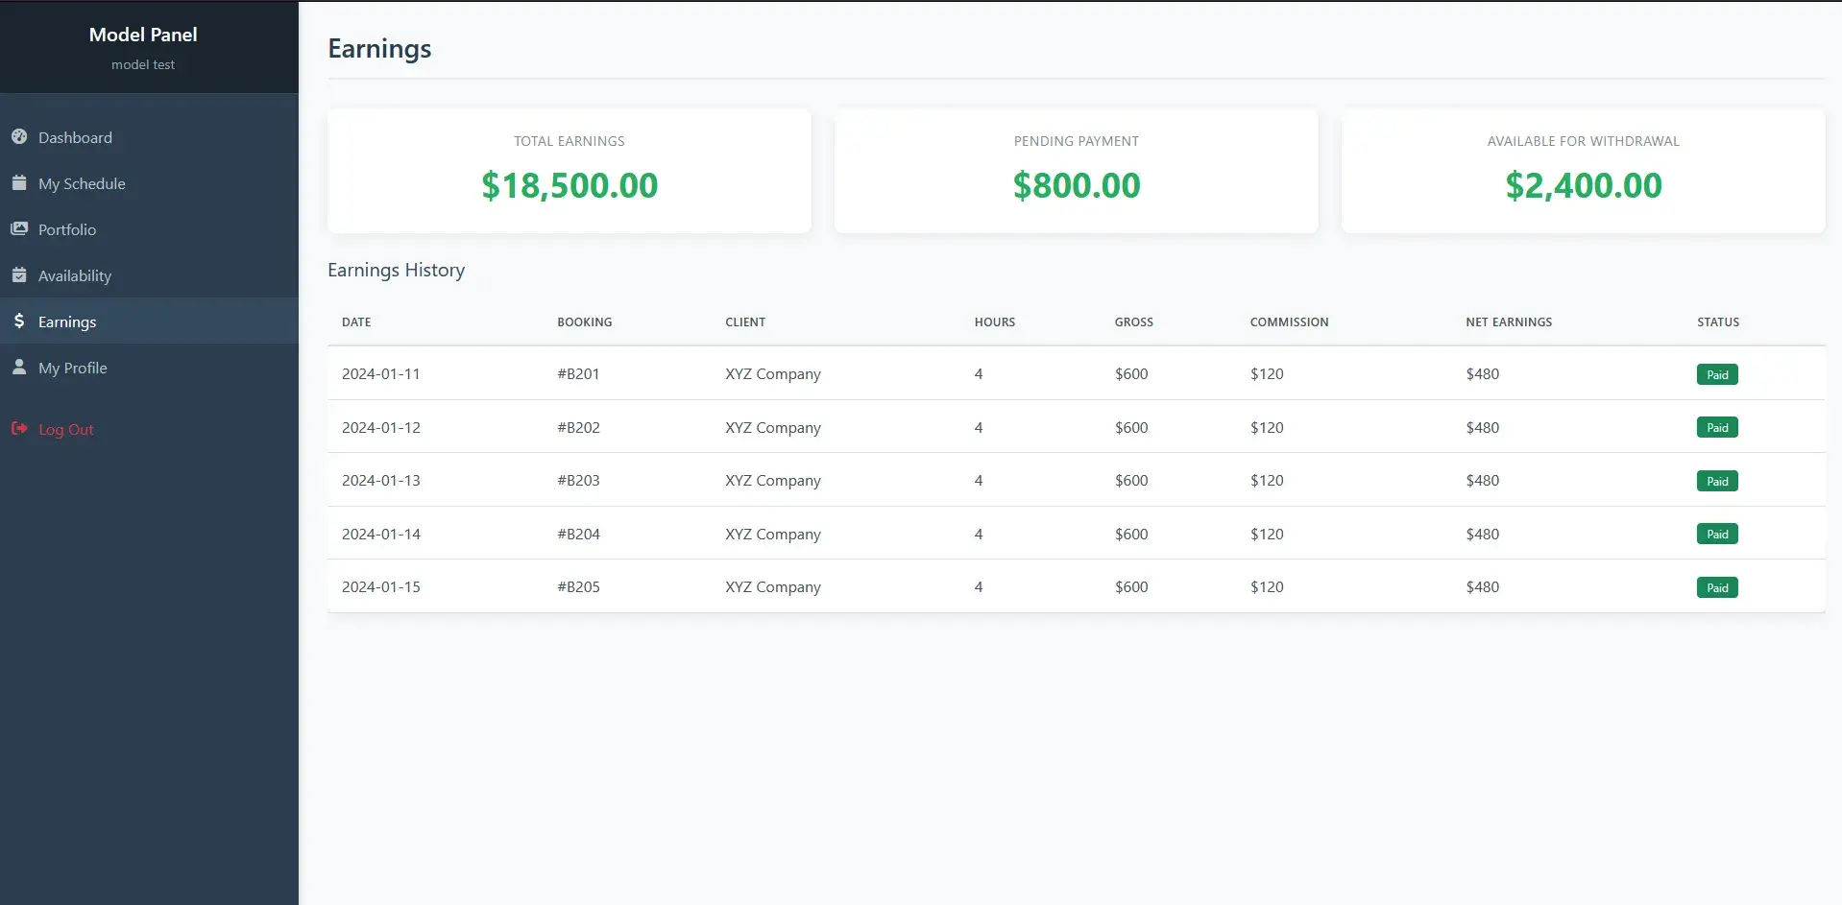
Task: Select booking number #B203 in table
Action: 578,481
